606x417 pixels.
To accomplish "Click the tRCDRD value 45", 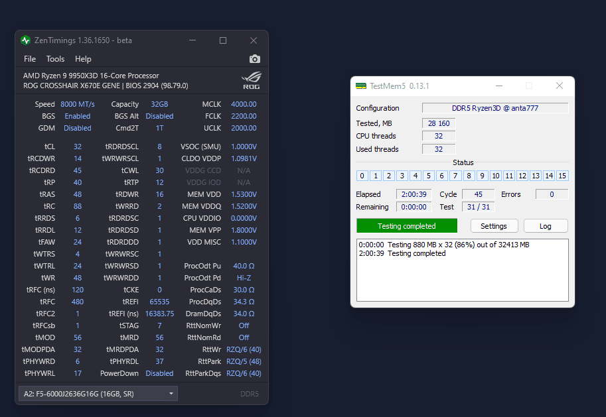I will pyautogui.click(x=78, y=170).
